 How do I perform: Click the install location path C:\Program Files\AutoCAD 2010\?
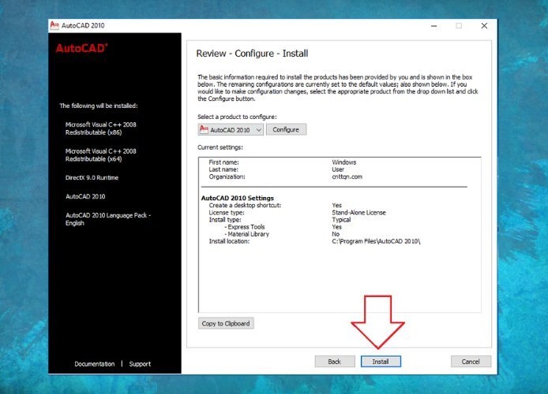point(376,241)
